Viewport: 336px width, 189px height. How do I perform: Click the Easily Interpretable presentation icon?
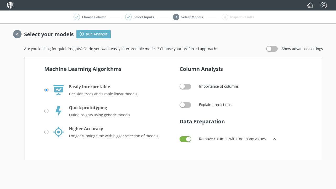59,90
